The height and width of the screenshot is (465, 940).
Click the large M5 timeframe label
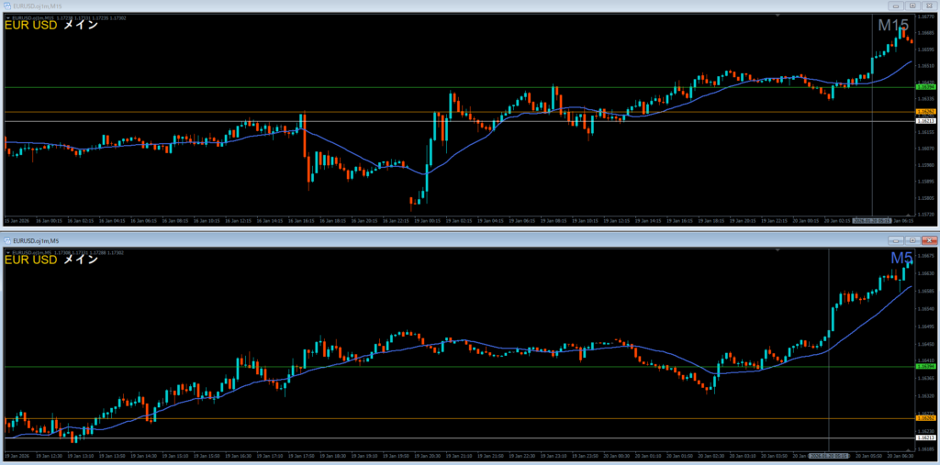tap(901, 259)
